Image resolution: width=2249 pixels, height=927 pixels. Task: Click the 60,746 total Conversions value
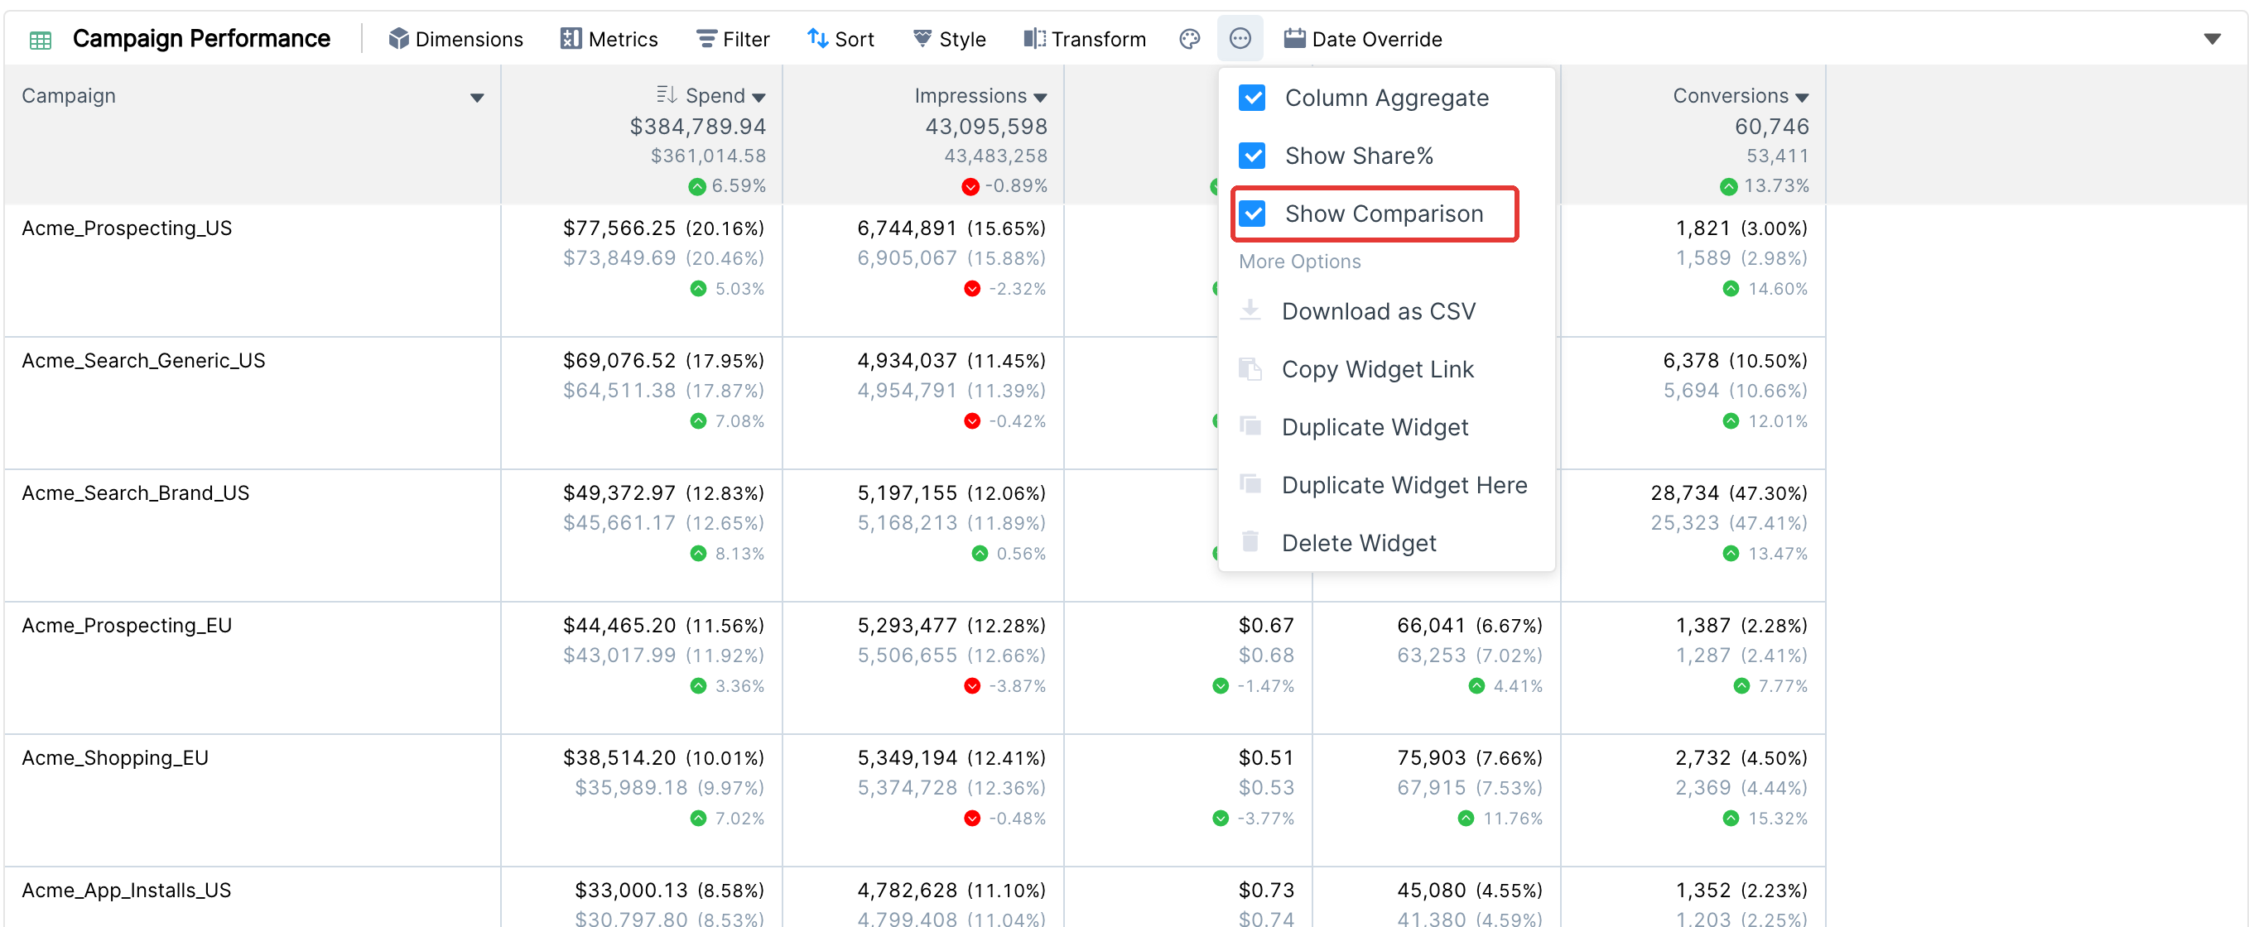(x=1771, y=127)
